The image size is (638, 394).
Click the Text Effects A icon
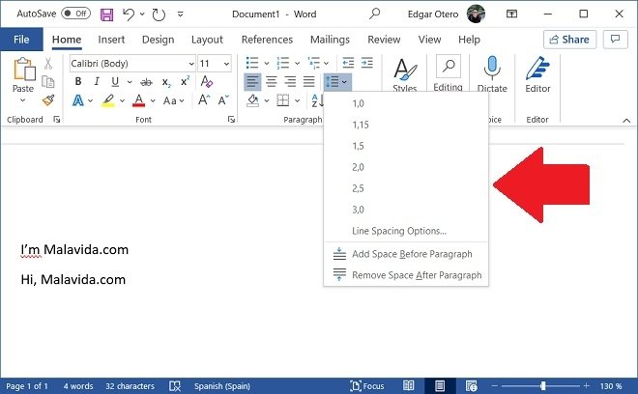pyautogui.click(x=77, y=100)
